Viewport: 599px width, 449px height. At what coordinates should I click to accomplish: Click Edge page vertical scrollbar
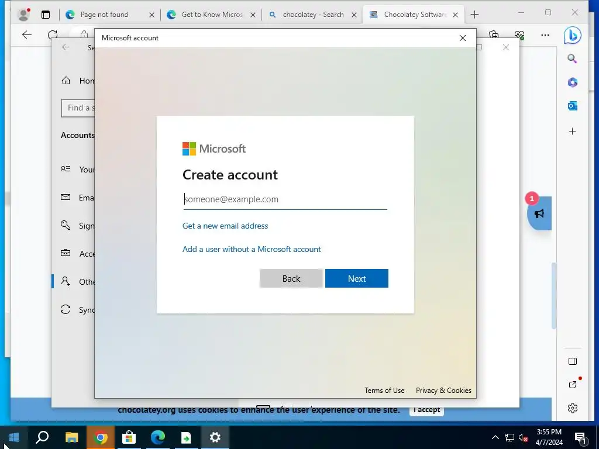[554, 295]
